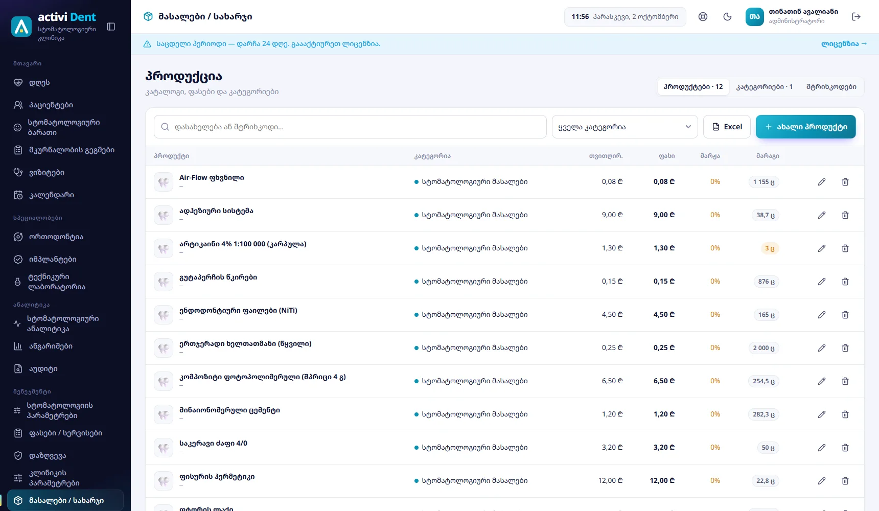
Task: Edit the Air-Flow ფხვნილი product
Action: pyautogui.click(x=822, y=182)
